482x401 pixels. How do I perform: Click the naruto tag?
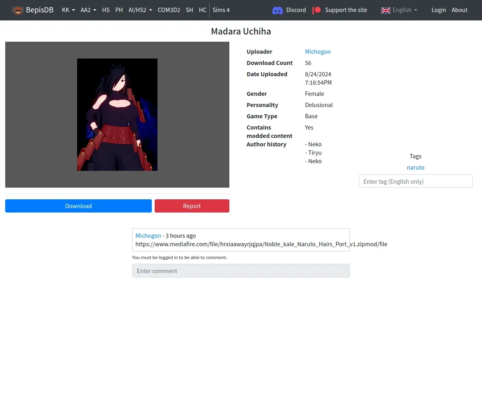click(x=415, y=168)
